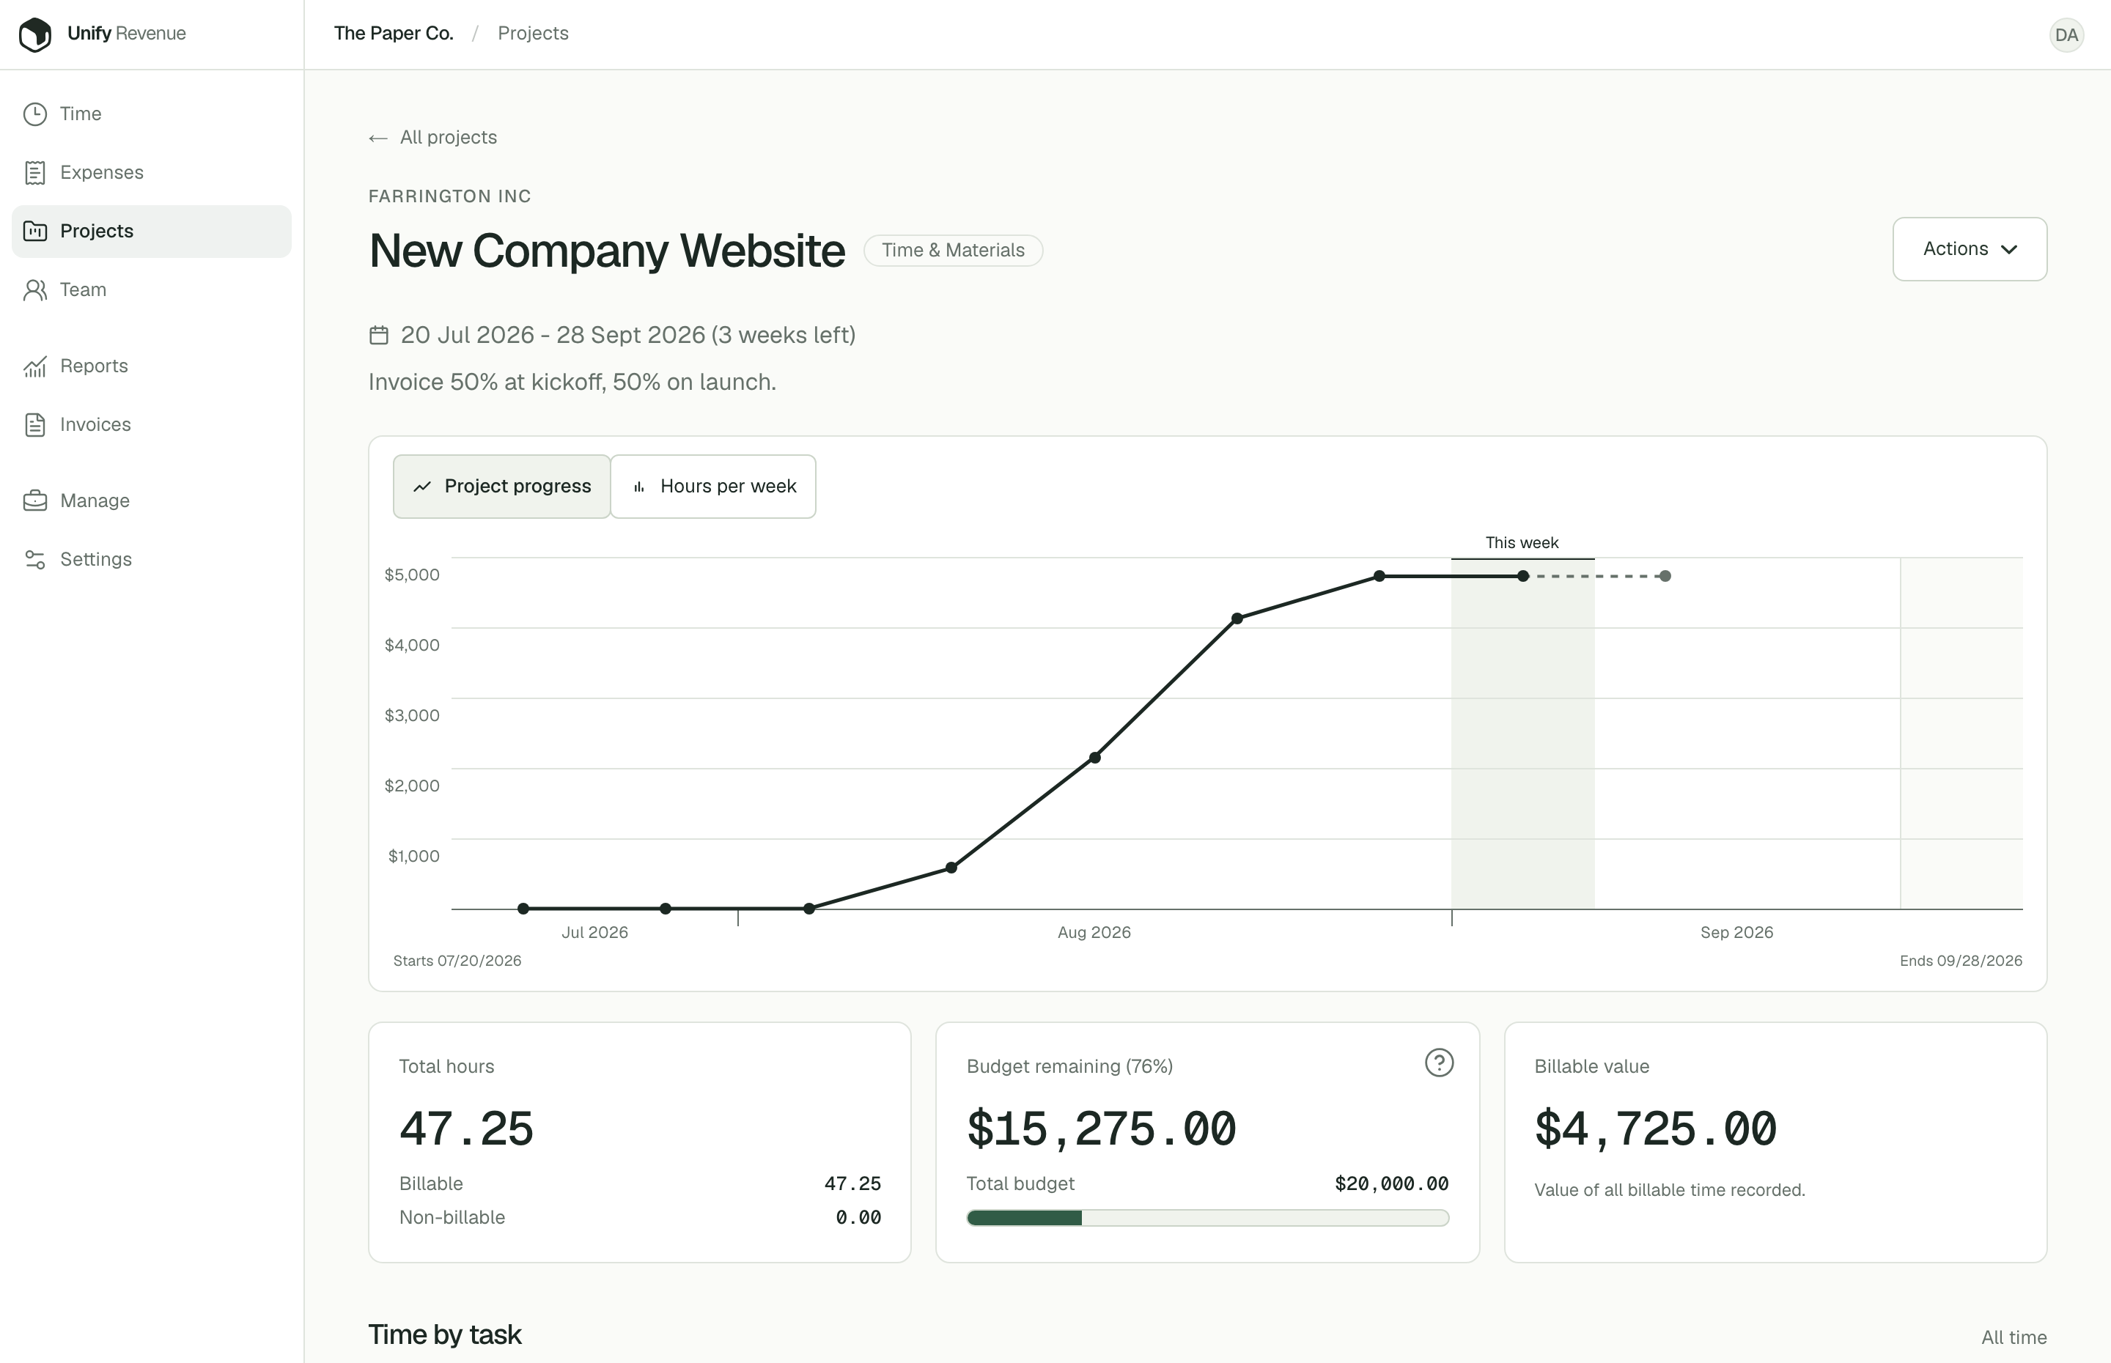Click the Aug 2026 axis label

[x=1094, y=933]
